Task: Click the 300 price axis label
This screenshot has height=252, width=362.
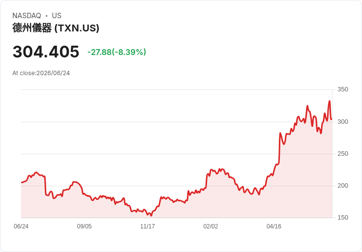Action: (343, 122)
